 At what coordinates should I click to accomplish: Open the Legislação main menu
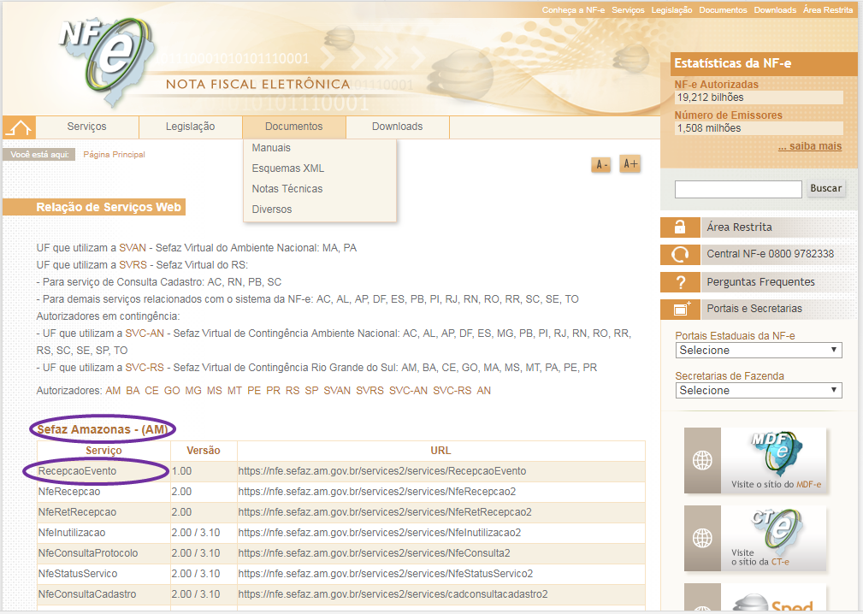pyautogui.click(x=191, y=127)
